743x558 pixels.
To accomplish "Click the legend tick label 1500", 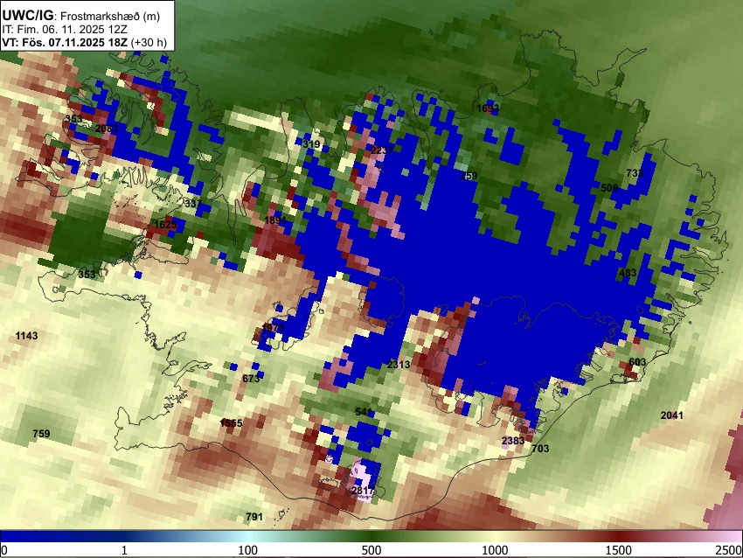I will pyautogui.click(x=619, y=550).
